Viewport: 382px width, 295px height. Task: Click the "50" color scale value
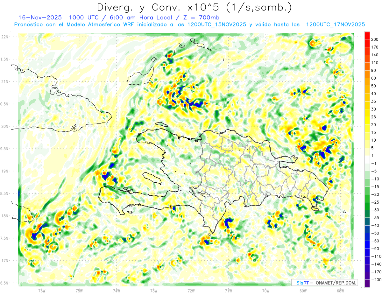click(374, 86)
